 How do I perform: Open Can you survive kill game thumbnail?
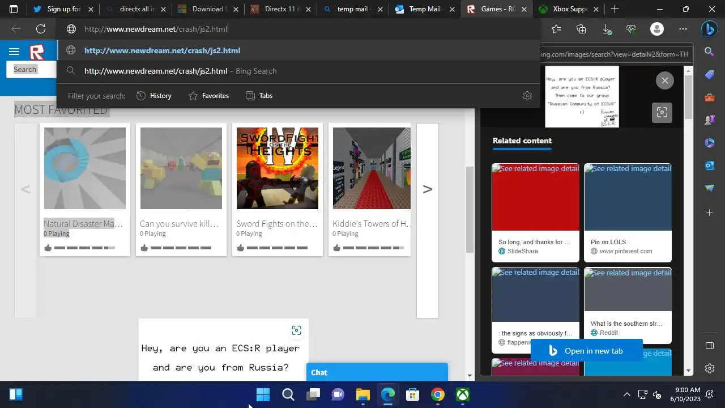tap(181, 168)
